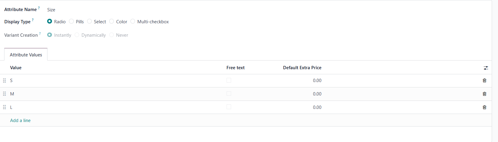This screenshot has height=142, width=498.
Task: Sort by Value column header
Action: 16,68
